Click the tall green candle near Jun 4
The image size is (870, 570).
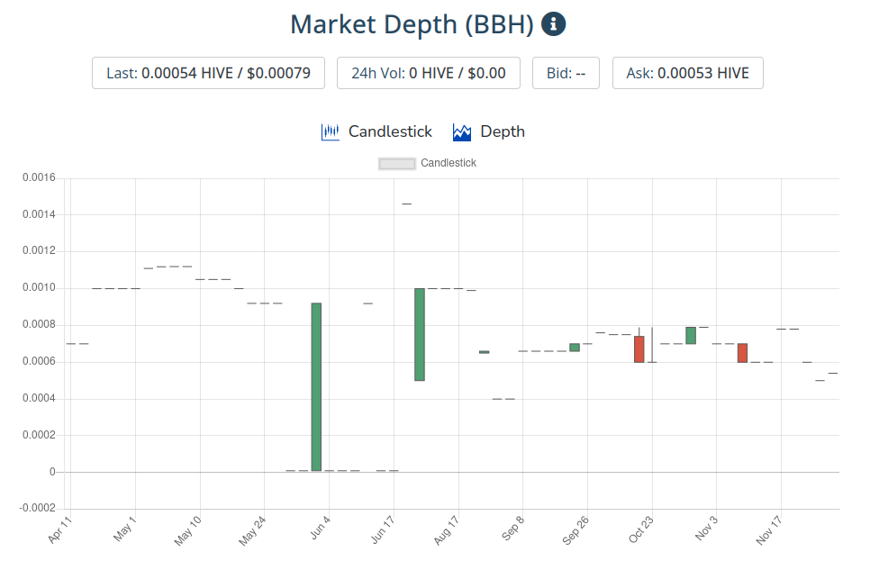[x=316, y=387]
